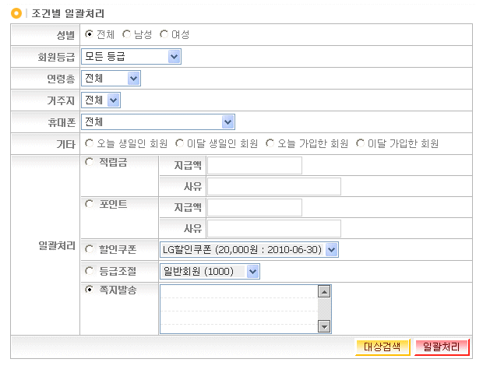Expand the 휴대폰 dropdown list

point(158,121)
